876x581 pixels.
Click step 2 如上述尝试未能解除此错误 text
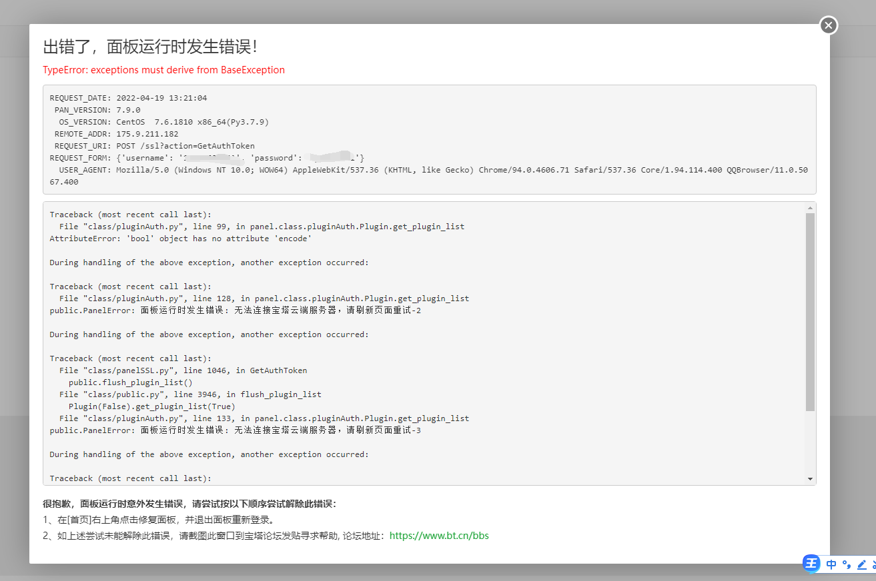(x=215, y=536)
